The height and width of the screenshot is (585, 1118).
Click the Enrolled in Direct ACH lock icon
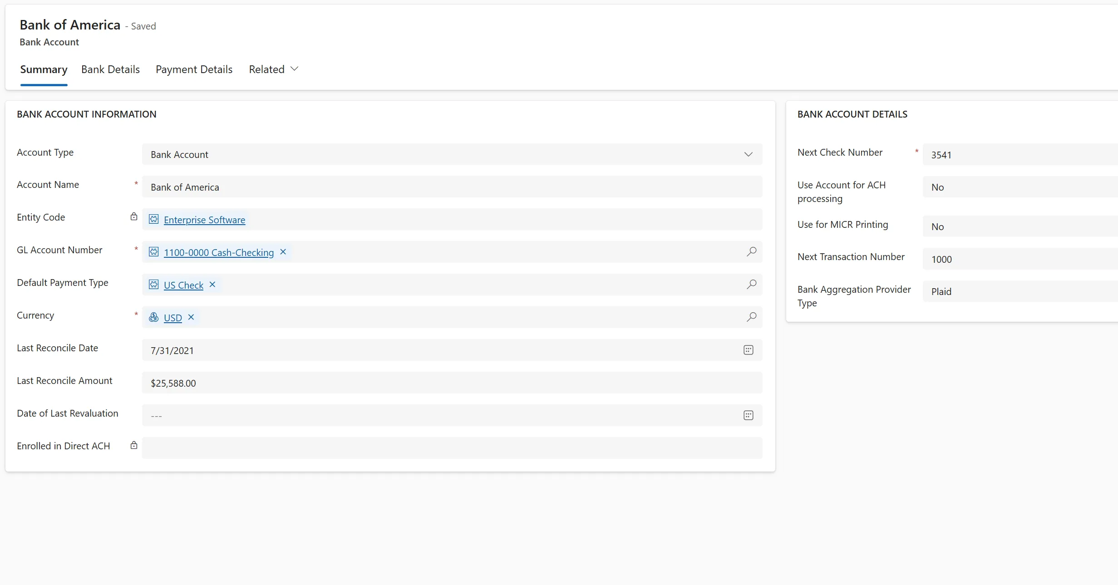pyautogui.click(x=134, y=445)
